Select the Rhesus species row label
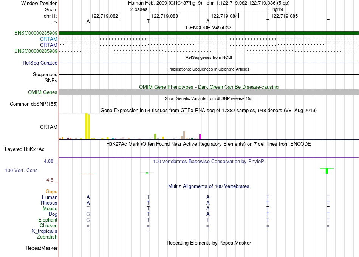The image size is (359, 257). click(49, 203)
